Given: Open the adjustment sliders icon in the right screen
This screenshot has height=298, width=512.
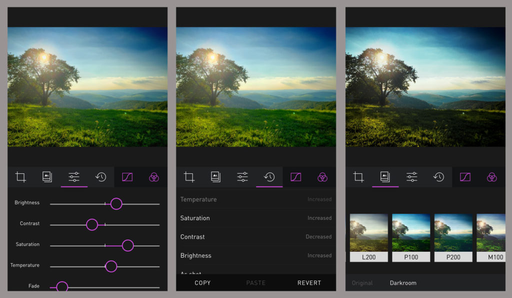Looking at the screenshot, I should (412, 177).
